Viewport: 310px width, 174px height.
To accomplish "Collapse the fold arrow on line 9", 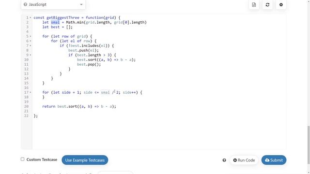I will point(31,55).
